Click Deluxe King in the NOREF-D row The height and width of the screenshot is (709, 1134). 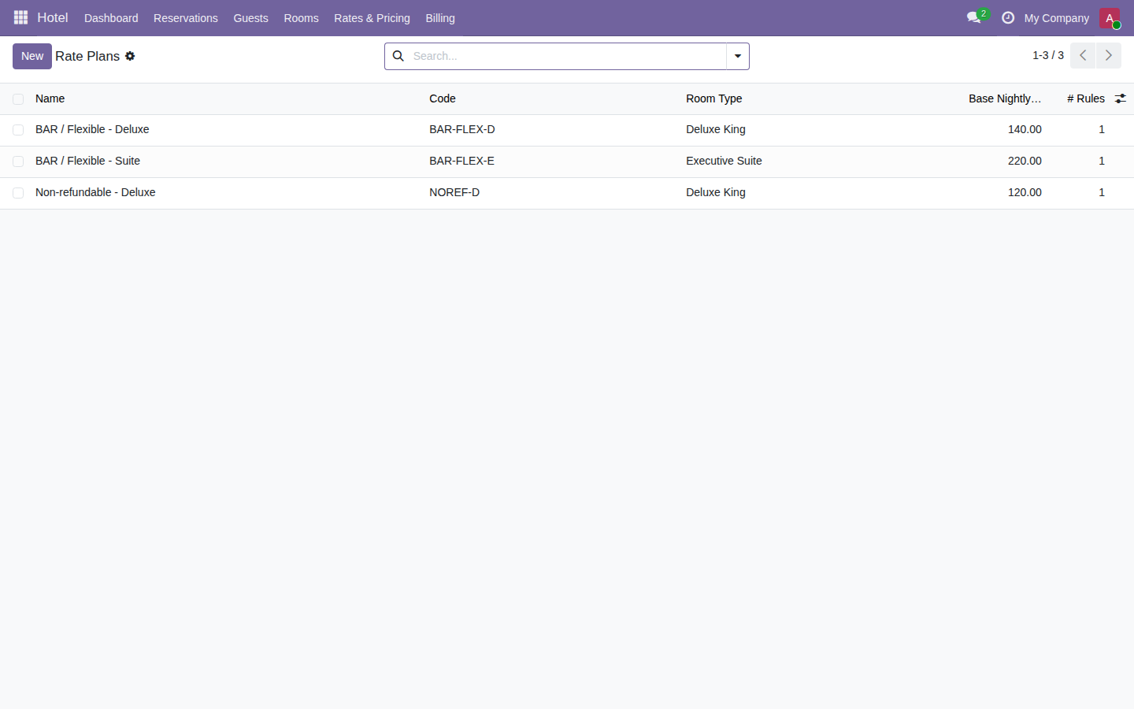[716, 192]
